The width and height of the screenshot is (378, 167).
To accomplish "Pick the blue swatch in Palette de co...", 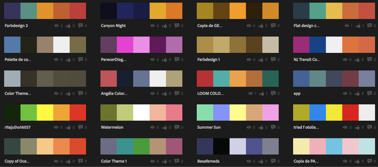I will click(x=12, y=44).
